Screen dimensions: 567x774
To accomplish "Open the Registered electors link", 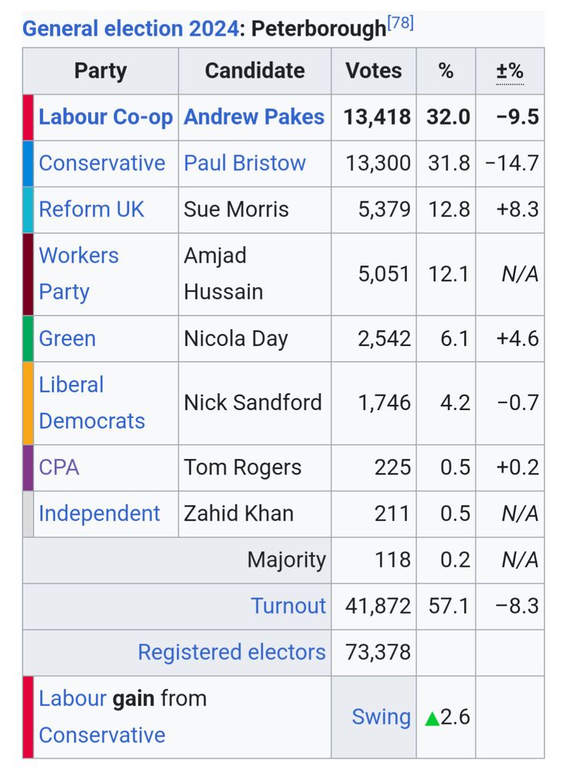I will coord(231,652).
